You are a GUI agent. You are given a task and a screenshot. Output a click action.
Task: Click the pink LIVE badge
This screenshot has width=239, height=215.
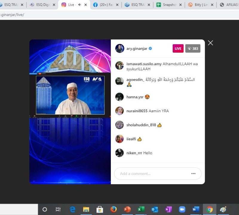(178, 49)
